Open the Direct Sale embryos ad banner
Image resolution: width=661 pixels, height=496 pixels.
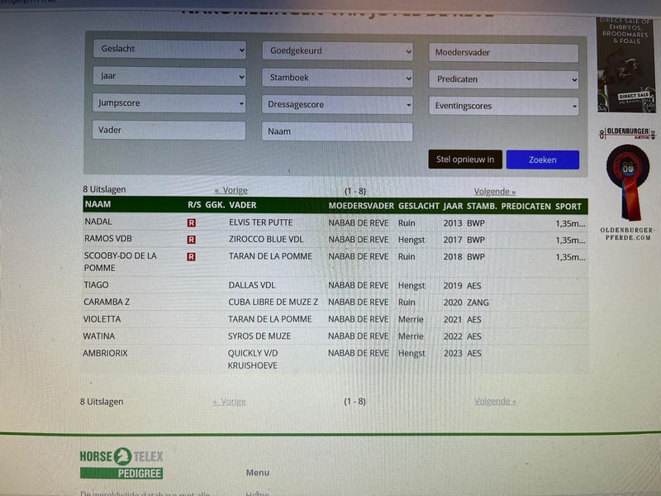click(625, 64)
